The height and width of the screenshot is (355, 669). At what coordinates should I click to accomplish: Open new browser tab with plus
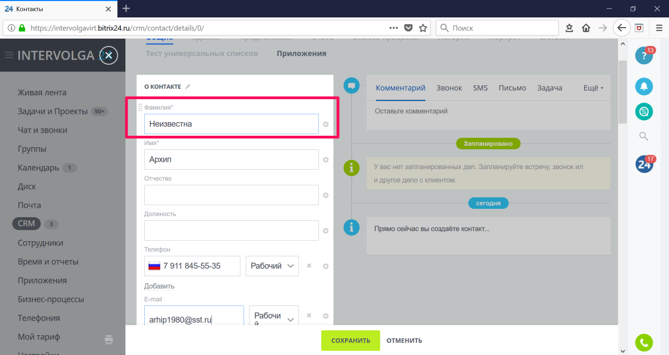tap(126, 8)
